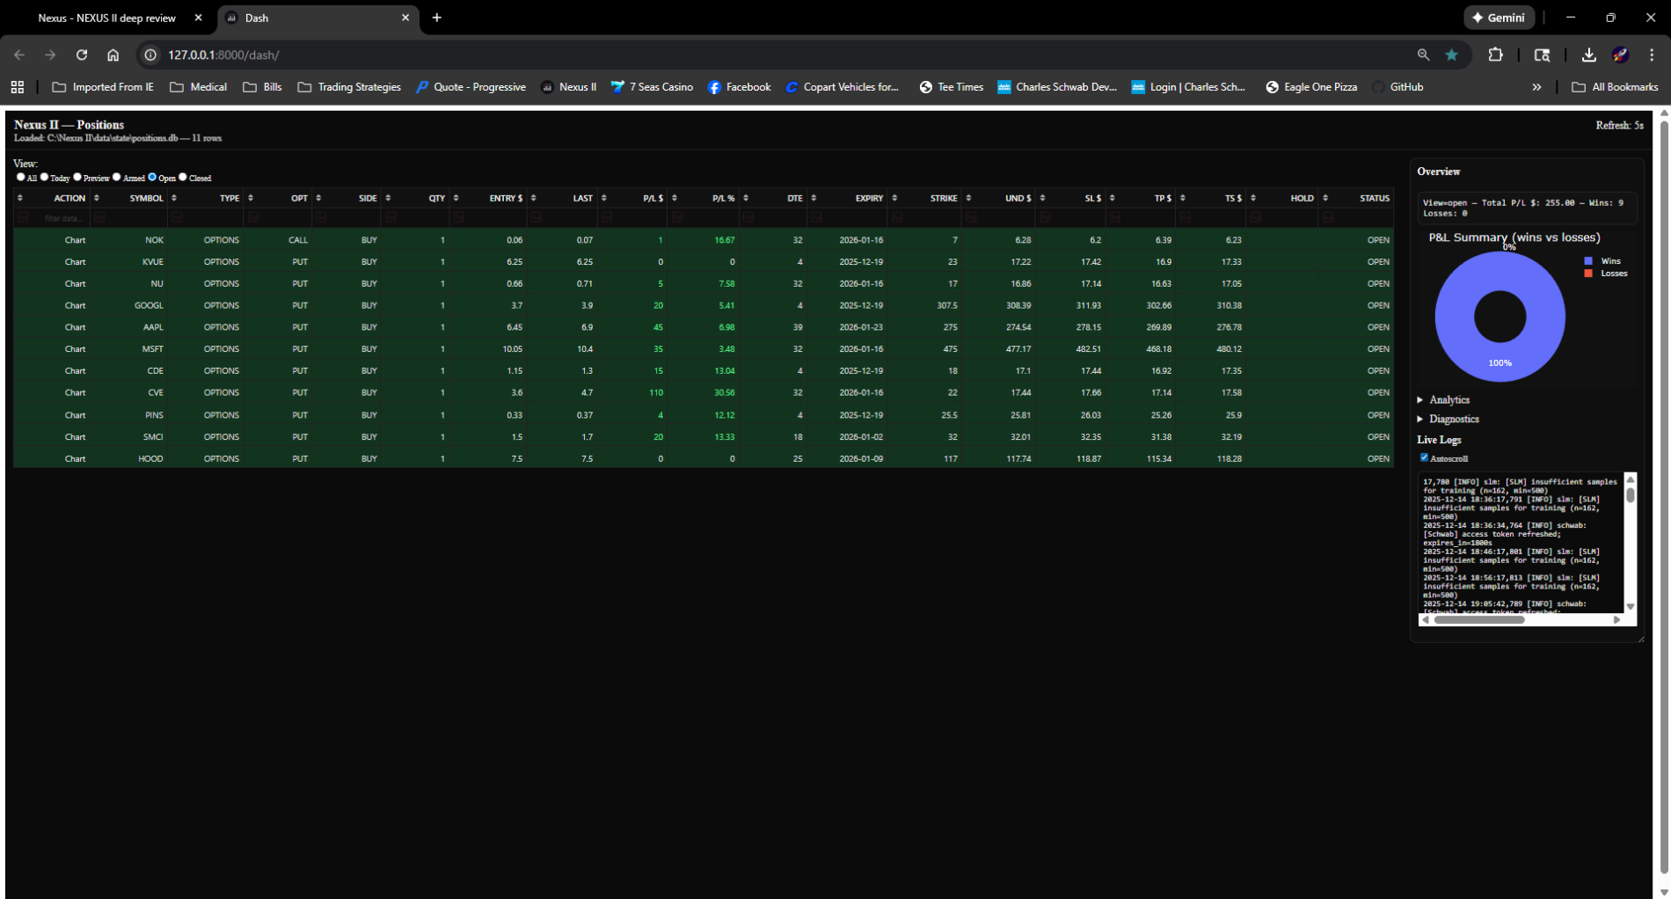
Task: Sort table by SYMBOL column arrows
Action: pyautogui.click(x=97, y=198)
